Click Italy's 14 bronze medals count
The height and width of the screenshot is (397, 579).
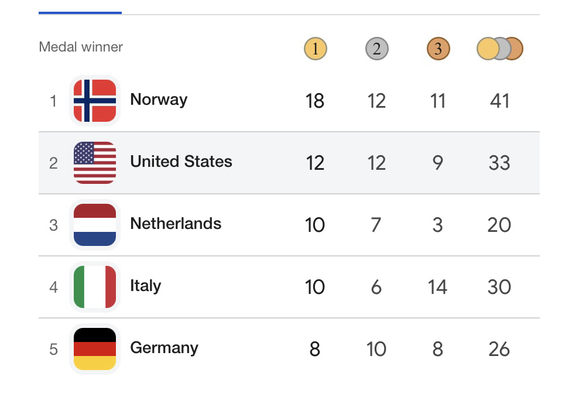(x=437, y=287)
